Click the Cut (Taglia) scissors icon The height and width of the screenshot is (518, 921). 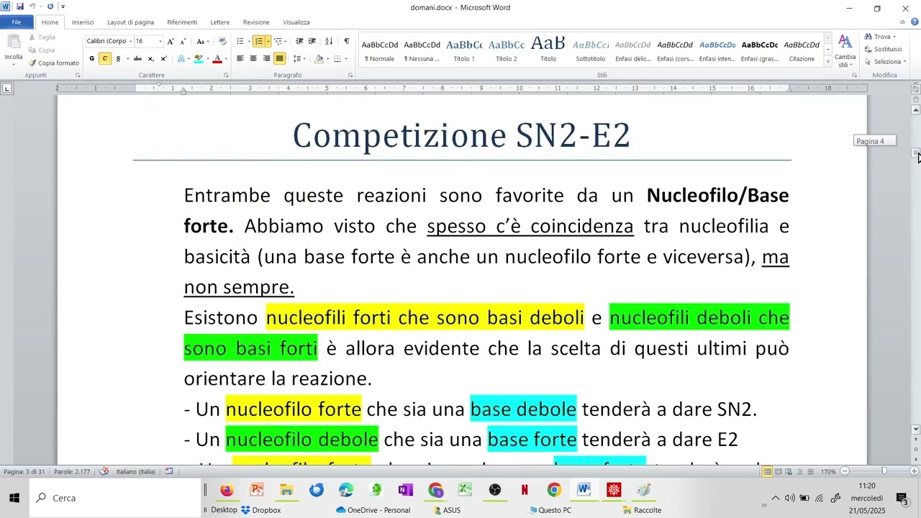tap(32, 37)
